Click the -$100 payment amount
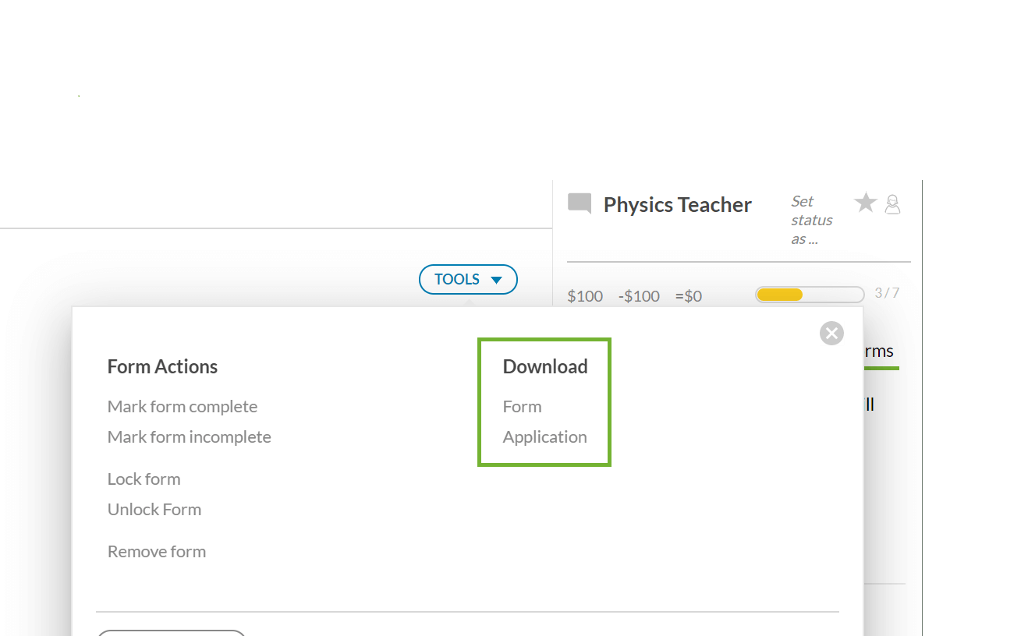The width and height of the screenshot is (1028, 636). pos(639,296)
